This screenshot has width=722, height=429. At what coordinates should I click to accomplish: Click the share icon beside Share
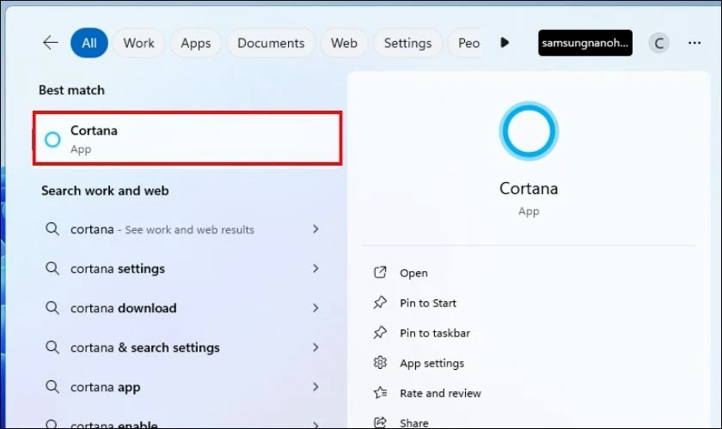tap(380, 422)
